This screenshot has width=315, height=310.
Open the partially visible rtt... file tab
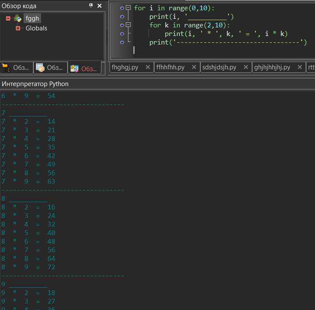311,67
